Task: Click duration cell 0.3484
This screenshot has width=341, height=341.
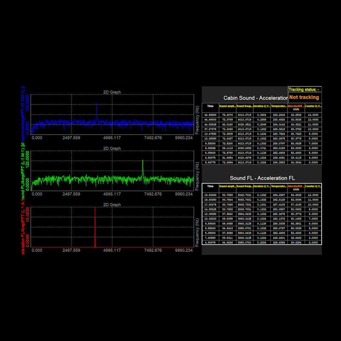Action: 262,115
